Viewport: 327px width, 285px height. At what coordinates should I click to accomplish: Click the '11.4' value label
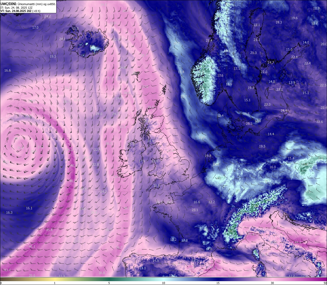point(181,72)
